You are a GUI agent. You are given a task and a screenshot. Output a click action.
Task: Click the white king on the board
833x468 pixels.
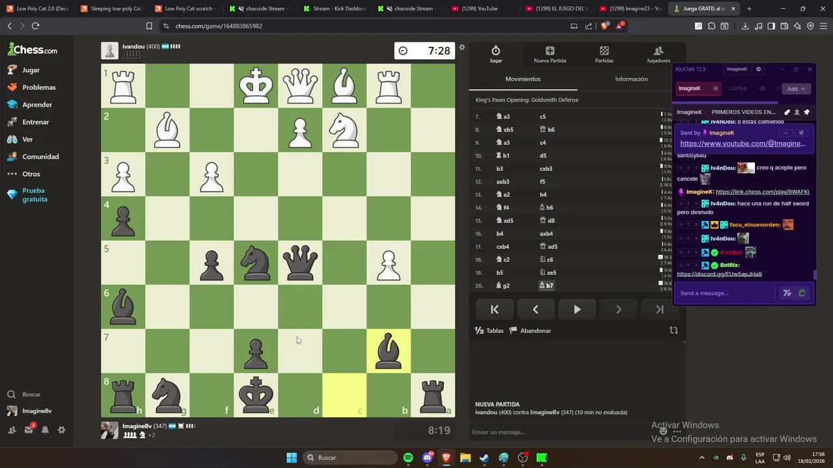(256, 85)
